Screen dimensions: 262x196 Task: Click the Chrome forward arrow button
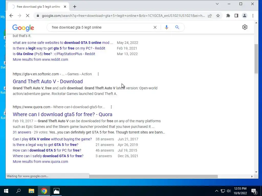(x=19, y=16)
